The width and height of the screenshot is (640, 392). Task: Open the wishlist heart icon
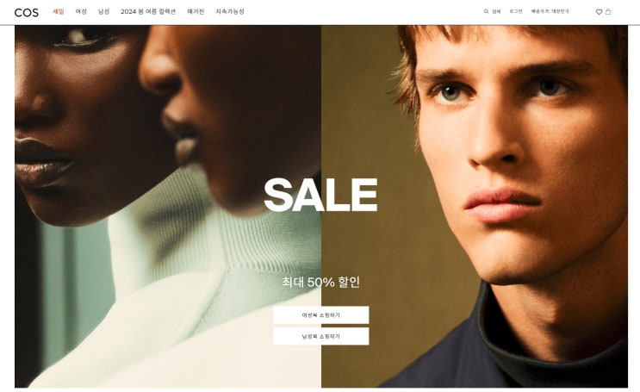pos(599,12)
